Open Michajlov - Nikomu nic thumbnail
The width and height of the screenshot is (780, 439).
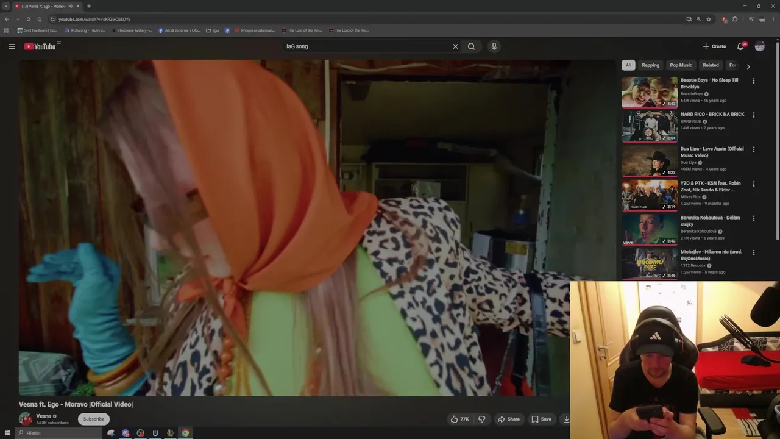point(650,264)
